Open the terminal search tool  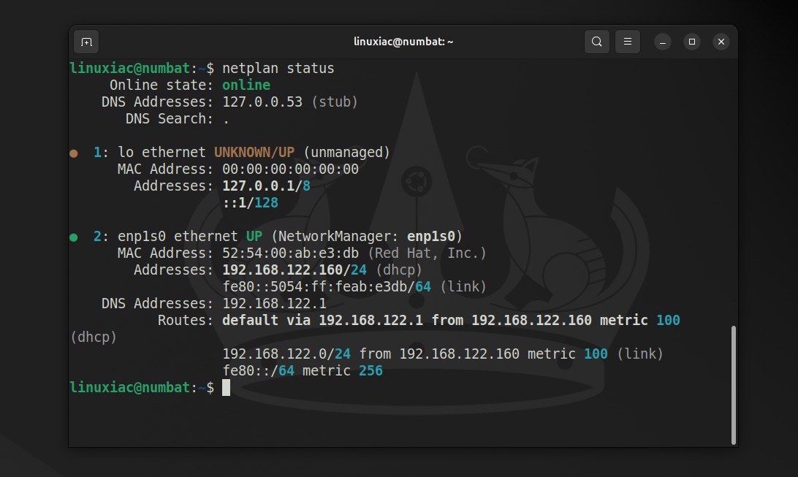pyautogui.click(x=597, y=42)
